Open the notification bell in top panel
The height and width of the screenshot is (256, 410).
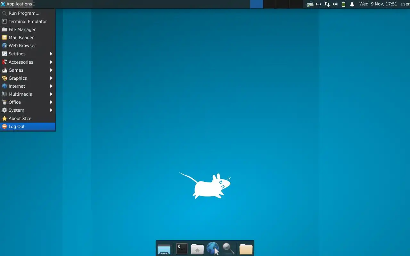coord(352,4)
